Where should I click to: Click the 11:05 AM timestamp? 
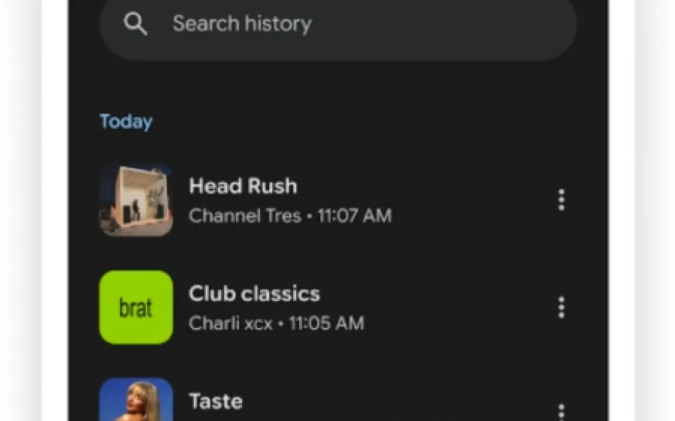click(x=326, y=323)
